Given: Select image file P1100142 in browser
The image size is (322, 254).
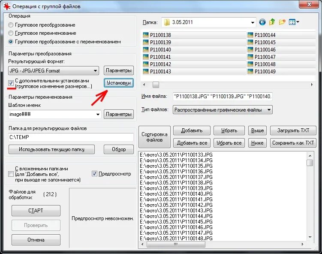Looking at the screenshot, I should pos(157,64).
